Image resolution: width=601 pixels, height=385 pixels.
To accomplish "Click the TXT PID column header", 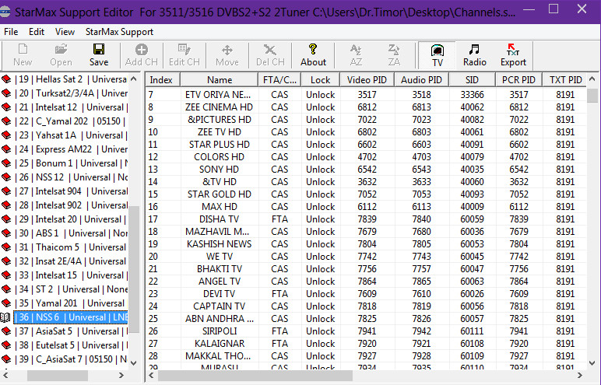I will [565, 79].
